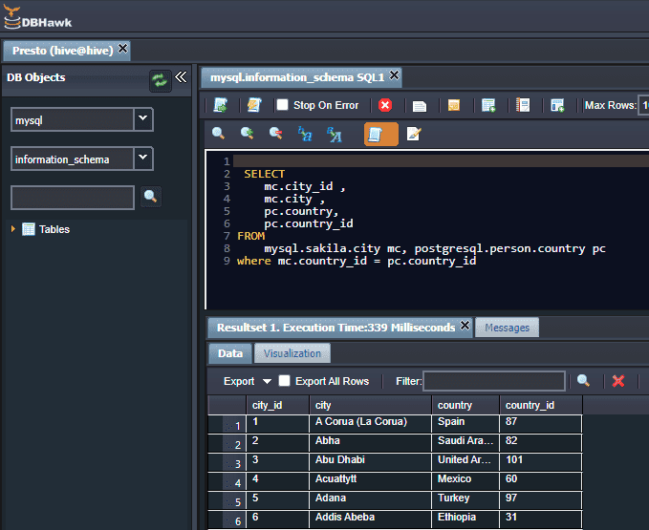Click the object search magnifier icon
The height and width of the screenshot is (530, 649).
tap(151, 197)
